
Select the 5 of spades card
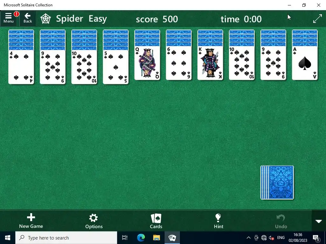click(x=116, y=67)
